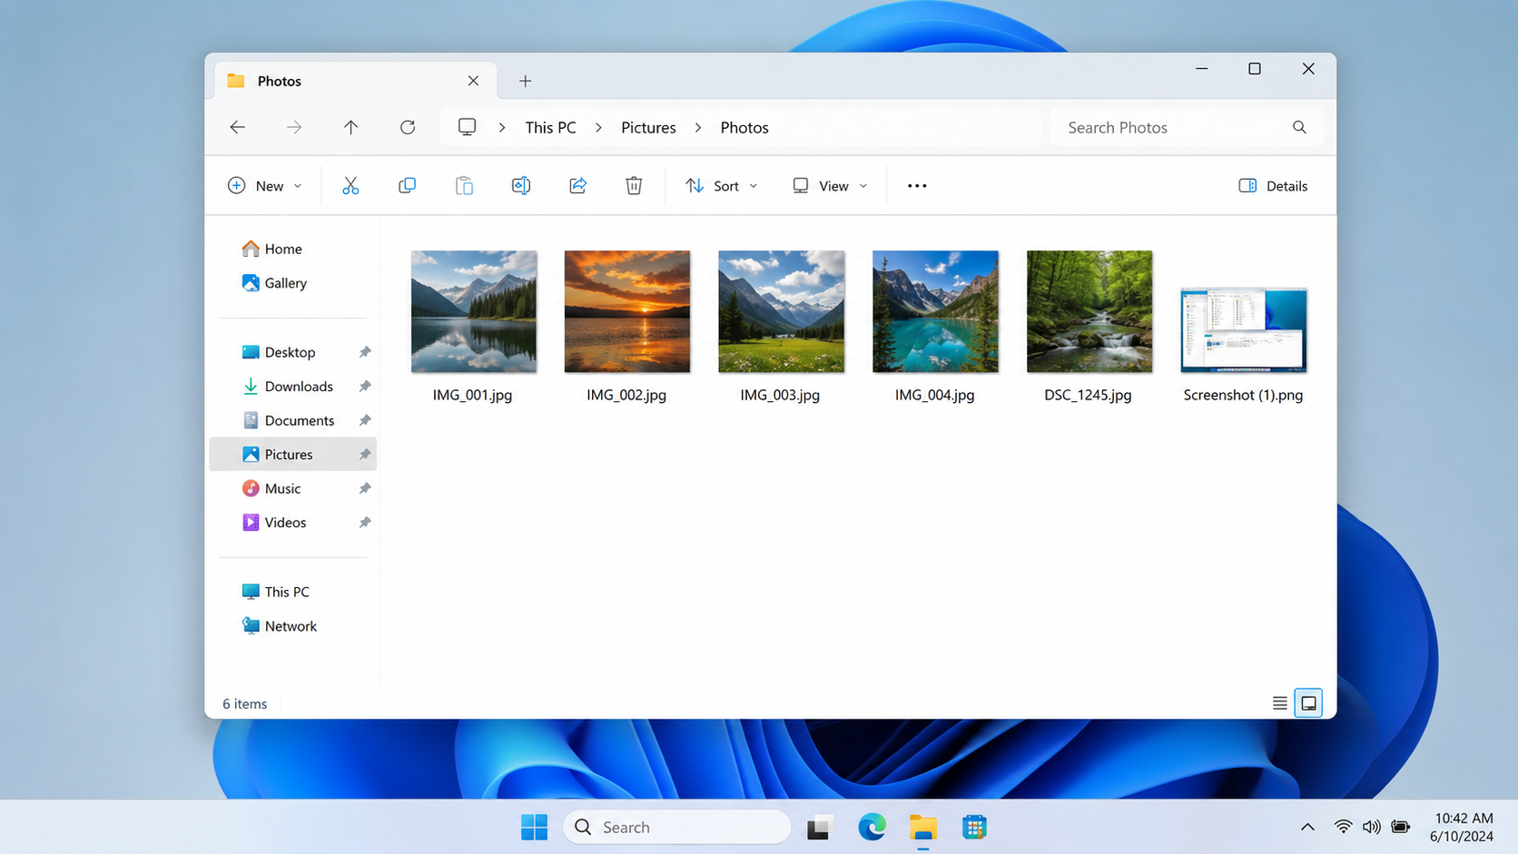
Task: Click the Delete trash can icon
Action: coord(634,185)
